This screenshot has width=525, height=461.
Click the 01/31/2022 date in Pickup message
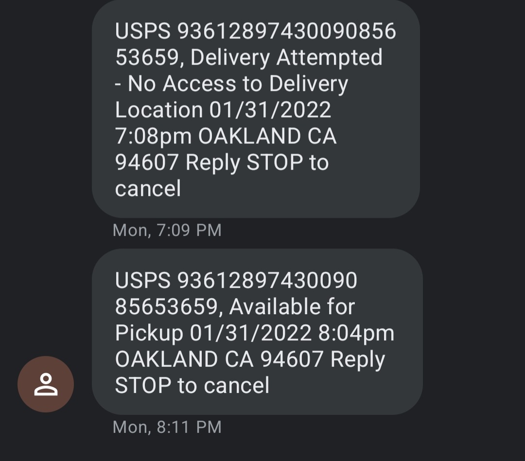tap(251, 333)
